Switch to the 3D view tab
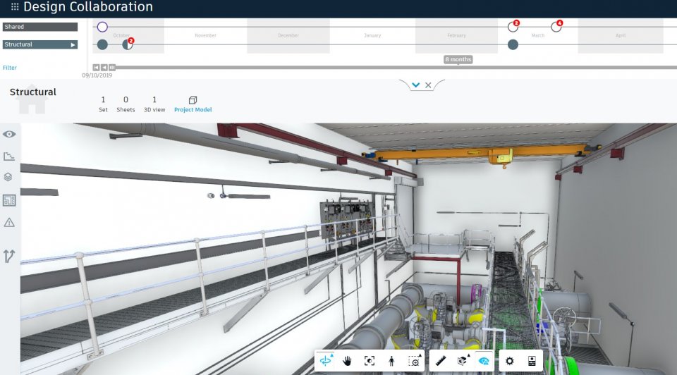The image size is (677, 375). pos(154,104)
